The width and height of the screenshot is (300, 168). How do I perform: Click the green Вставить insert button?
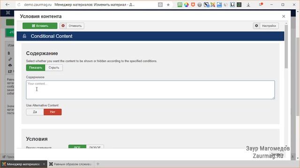pos(40,26)
